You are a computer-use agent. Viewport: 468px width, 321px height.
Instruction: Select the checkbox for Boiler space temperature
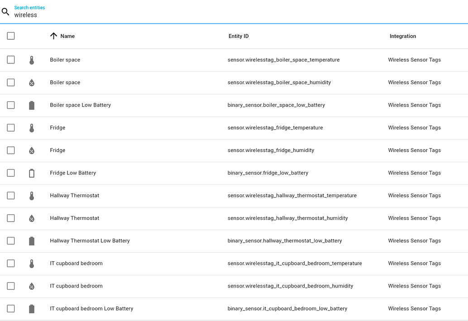coord(10,59)
